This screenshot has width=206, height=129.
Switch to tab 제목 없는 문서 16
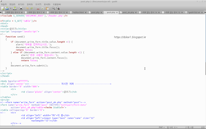pyautogui.click(x=173, y=12)
